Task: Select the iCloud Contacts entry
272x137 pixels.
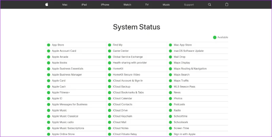Action: click(122, 105)
